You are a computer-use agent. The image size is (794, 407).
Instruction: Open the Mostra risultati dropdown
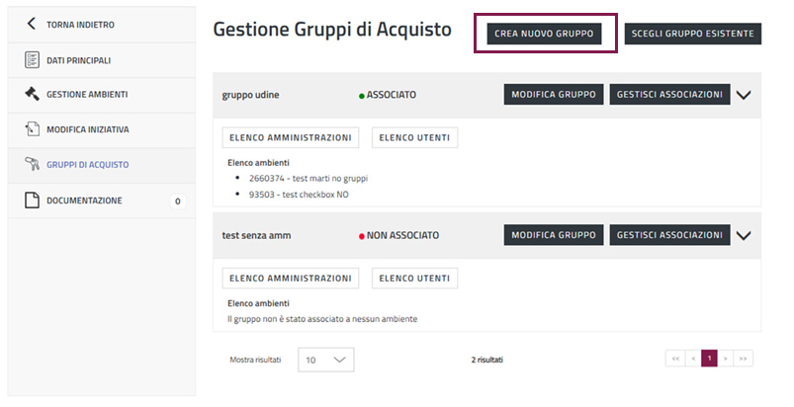325,360
